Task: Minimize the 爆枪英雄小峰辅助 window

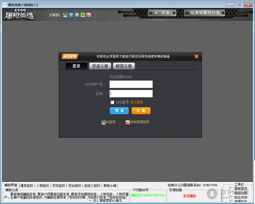Action: click(230, 5)
